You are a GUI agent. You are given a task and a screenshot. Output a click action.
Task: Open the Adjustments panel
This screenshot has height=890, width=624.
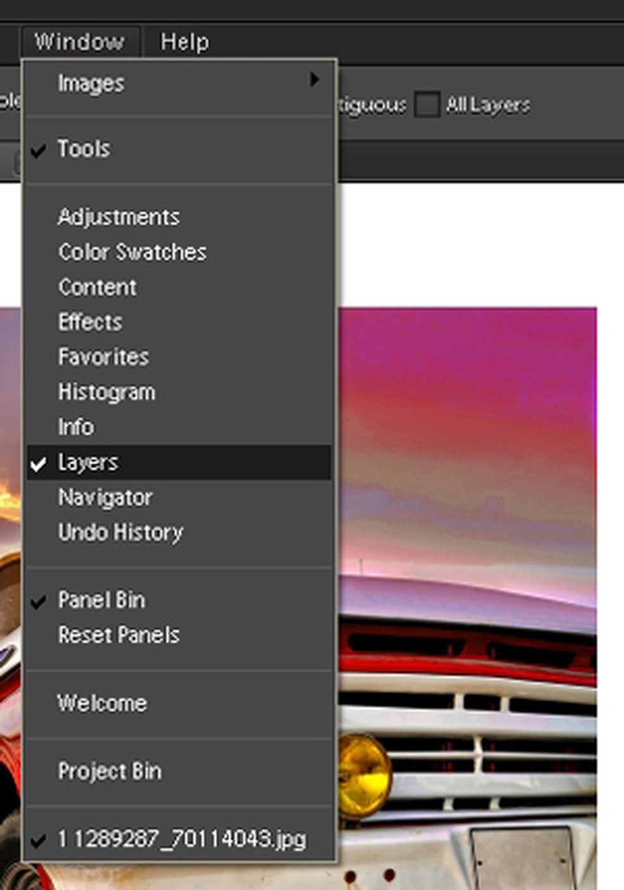pos(119,217)
